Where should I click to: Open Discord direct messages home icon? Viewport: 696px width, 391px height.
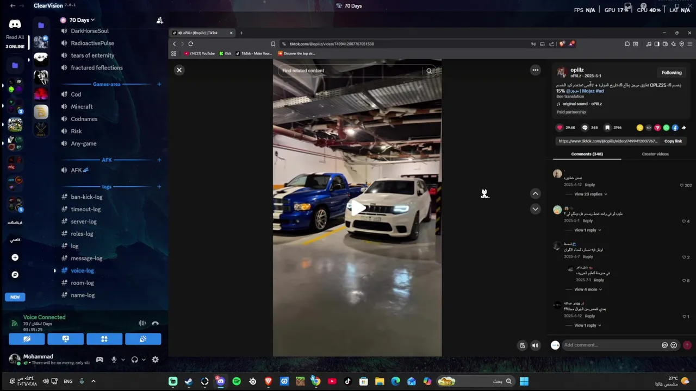(x=15, y=24)
